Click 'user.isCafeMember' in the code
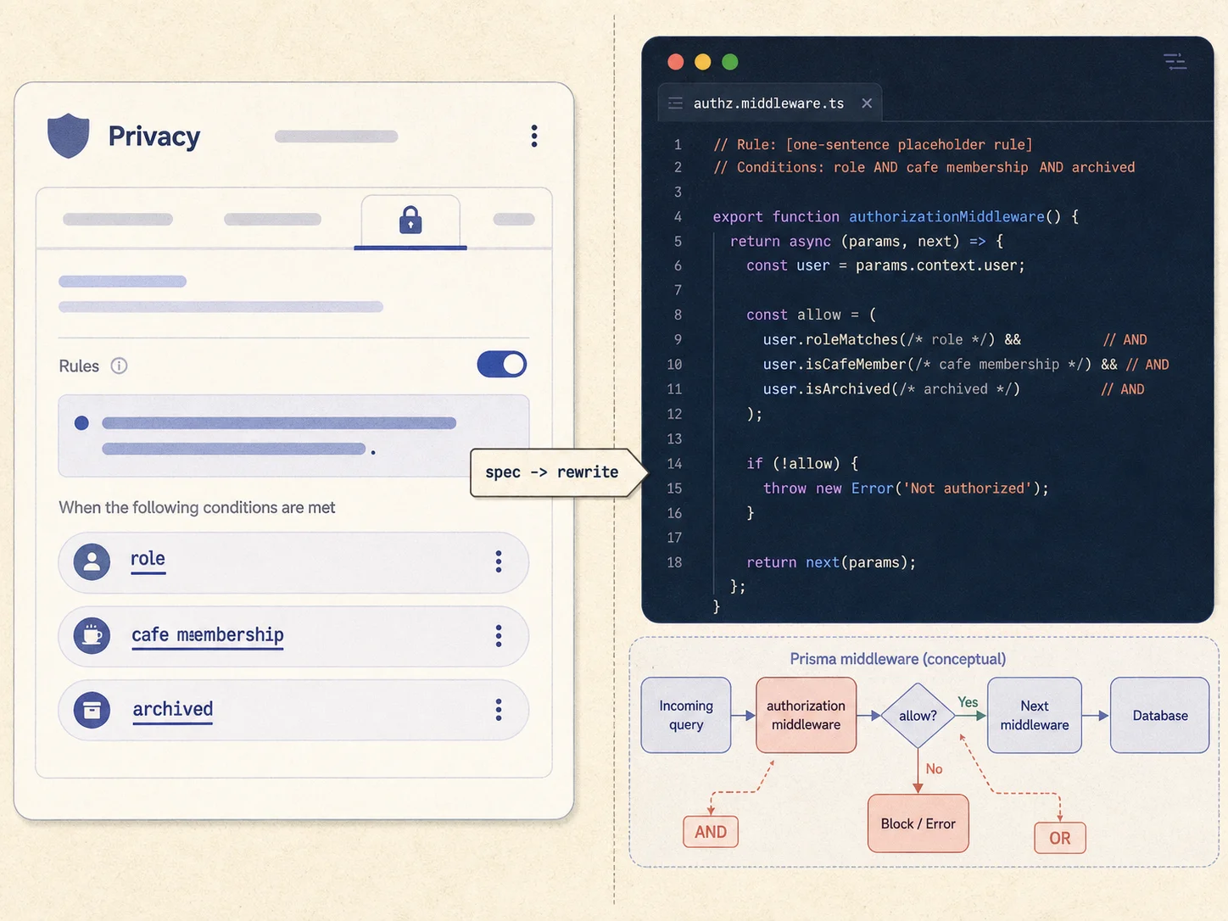Viewport: 1228px width, 921px height. [x=834, y=364]
